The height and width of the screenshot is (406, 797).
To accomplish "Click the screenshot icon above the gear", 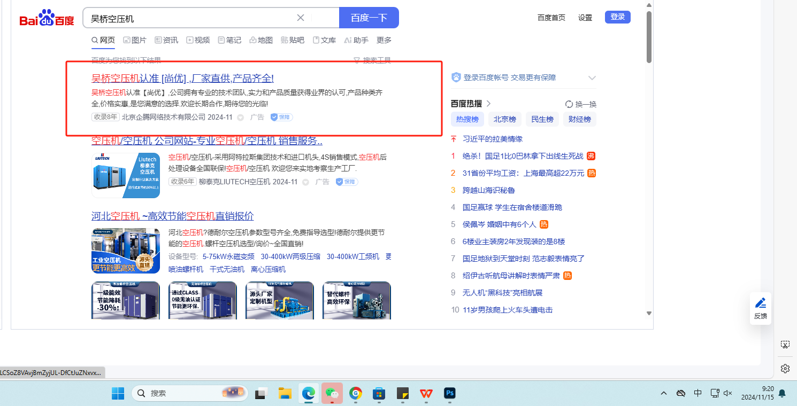I will [785, 345].
